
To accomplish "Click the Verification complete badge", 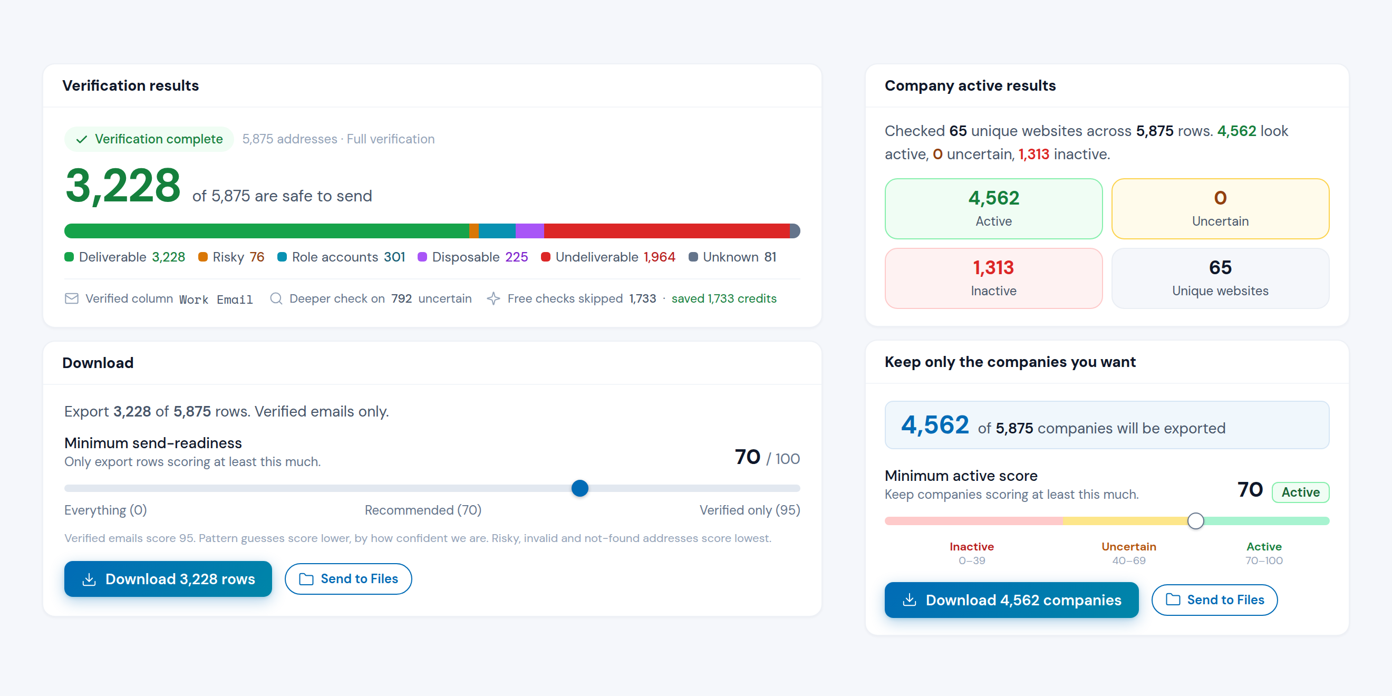I will [149, 139].
